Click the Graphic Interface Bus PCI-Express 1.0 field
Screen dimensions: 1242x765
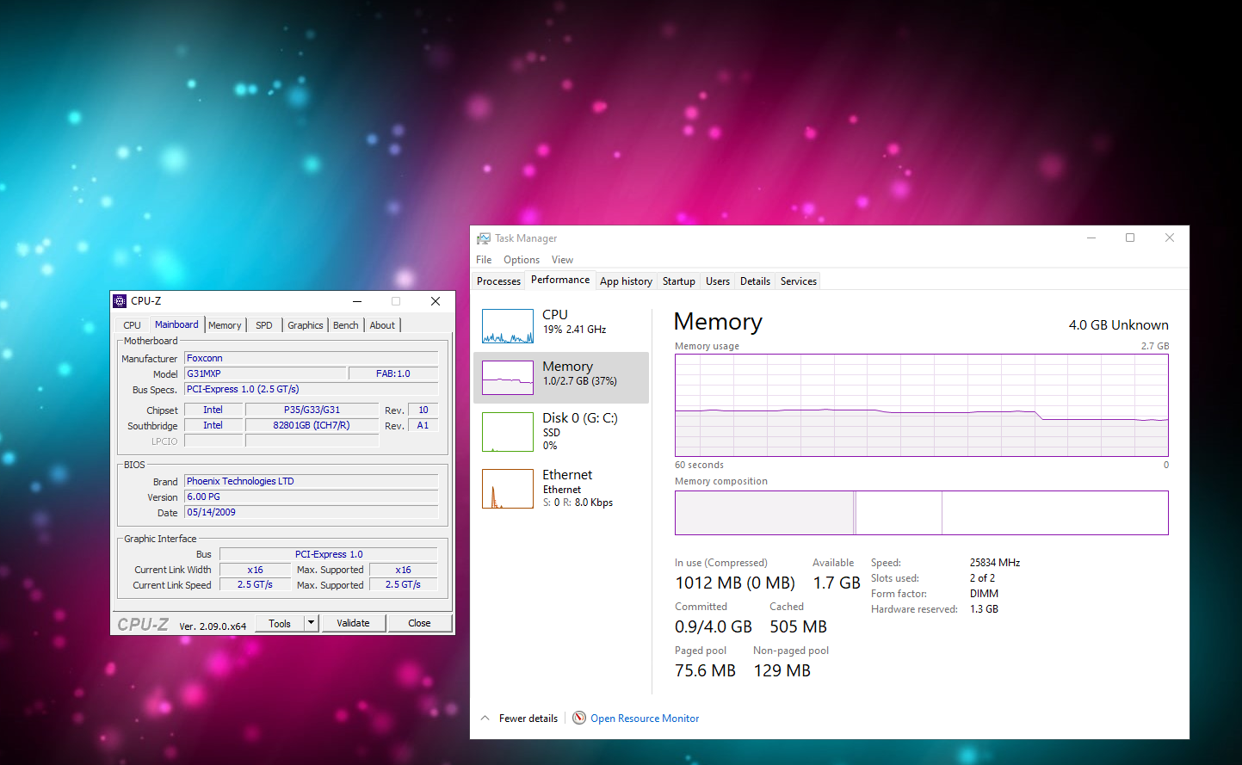pyautogui.click(x=329, y=554)
